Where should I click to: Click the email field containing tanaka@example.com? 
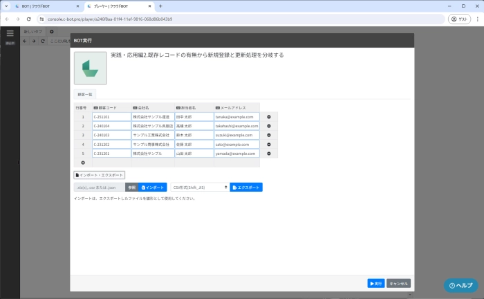tap(236, 117)
